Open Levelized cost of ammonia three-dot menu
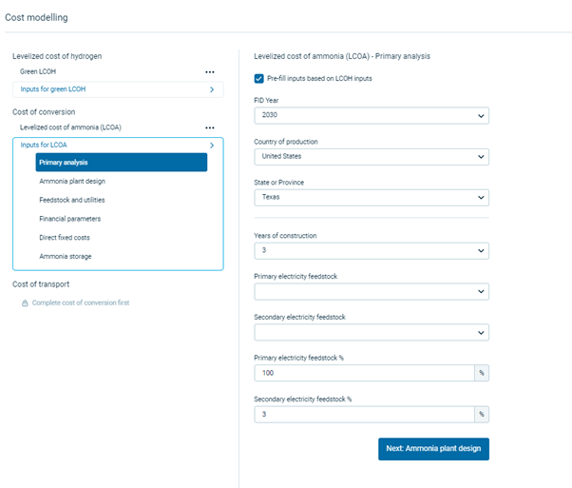 click(x=209, y=127)
